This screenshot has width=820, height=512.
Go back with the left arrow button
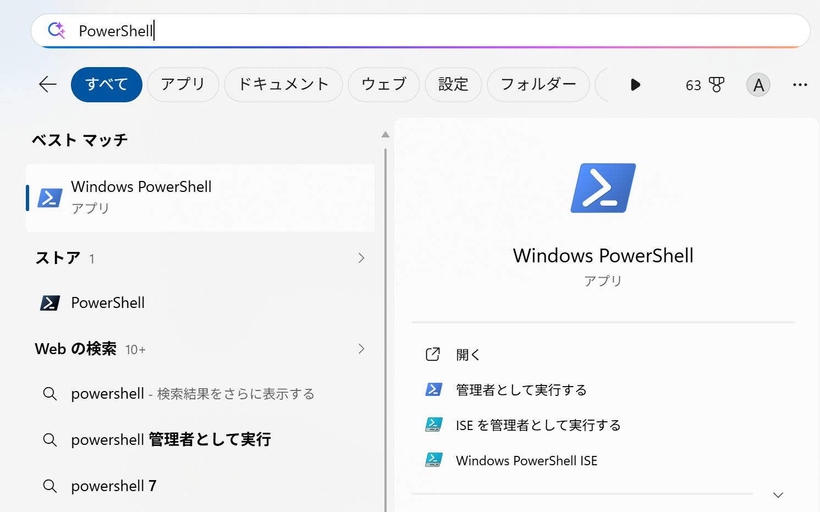click(48, 84)
